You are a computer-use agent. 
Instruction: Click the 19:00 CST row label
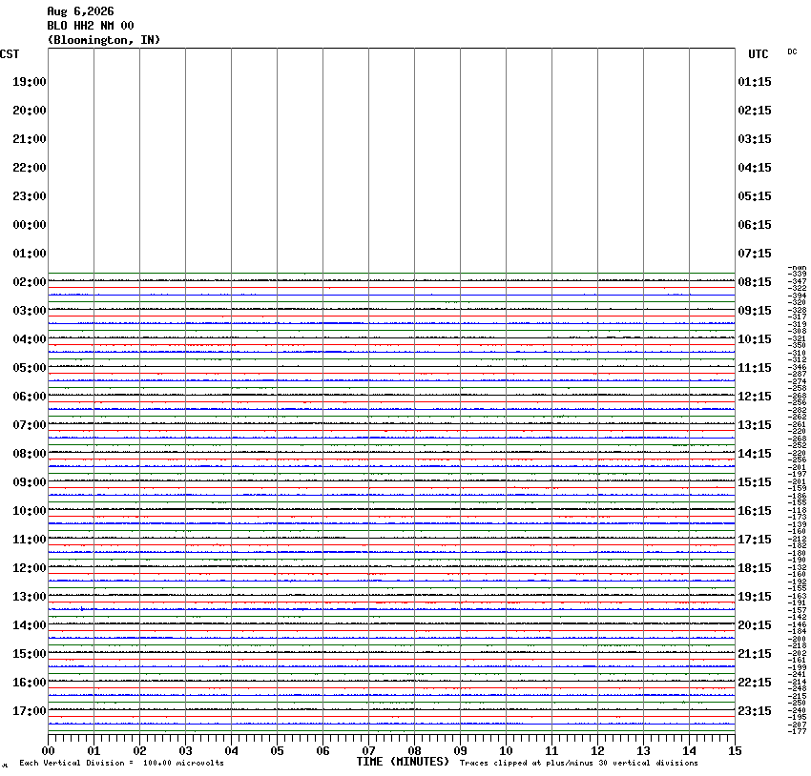click(x=30, y=82)
